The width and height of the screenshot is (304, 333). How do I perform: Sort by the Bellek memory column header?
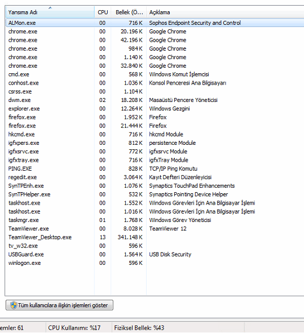pyautogui.click(x=129, y=12)
